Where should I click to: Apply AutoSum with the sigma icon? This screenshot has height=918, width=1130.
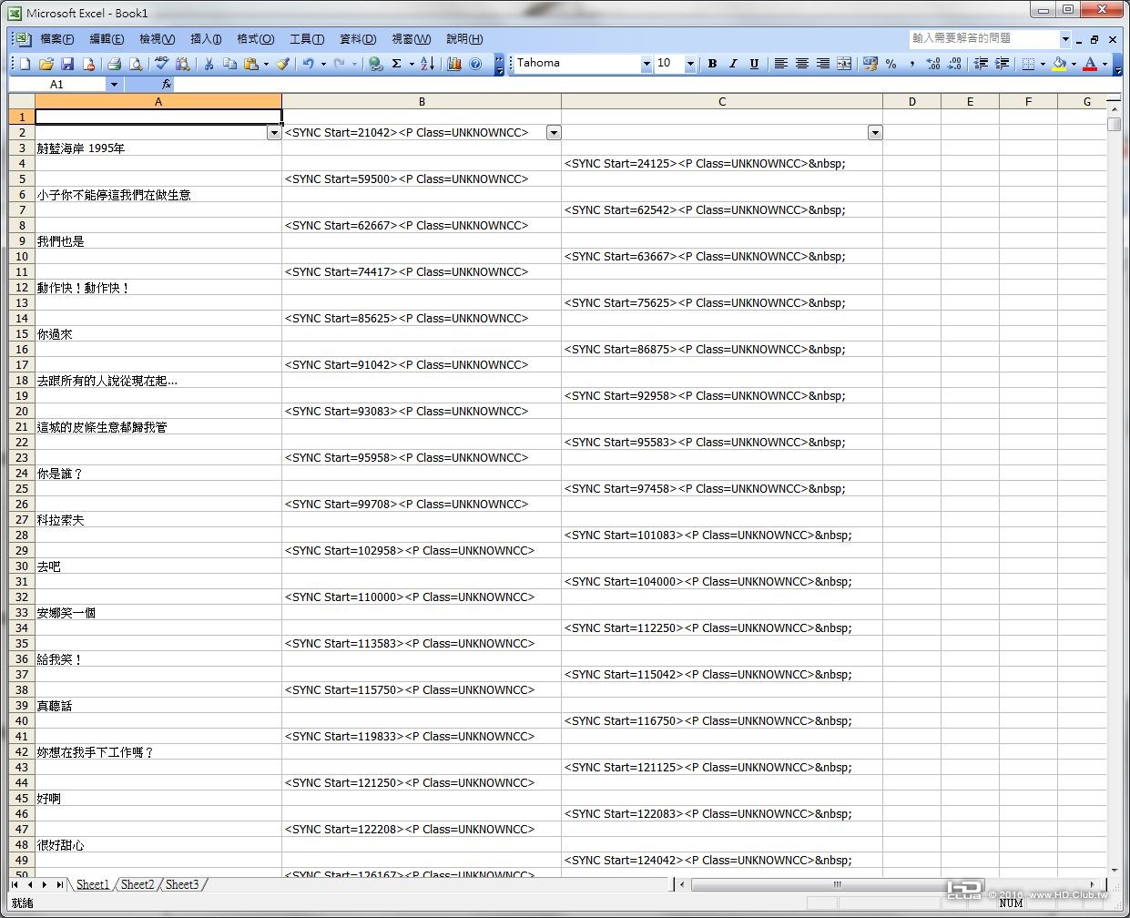pyautogui.click(x=397, y=64)
